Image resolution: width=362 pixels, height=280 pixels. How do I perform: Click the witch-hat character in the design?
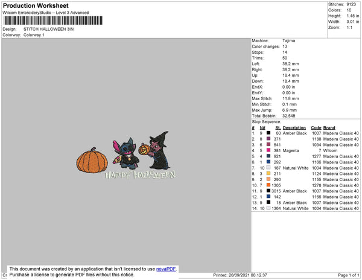[156, 150]
